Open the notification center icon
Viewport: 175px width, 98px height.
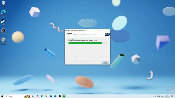coord(172,96)
